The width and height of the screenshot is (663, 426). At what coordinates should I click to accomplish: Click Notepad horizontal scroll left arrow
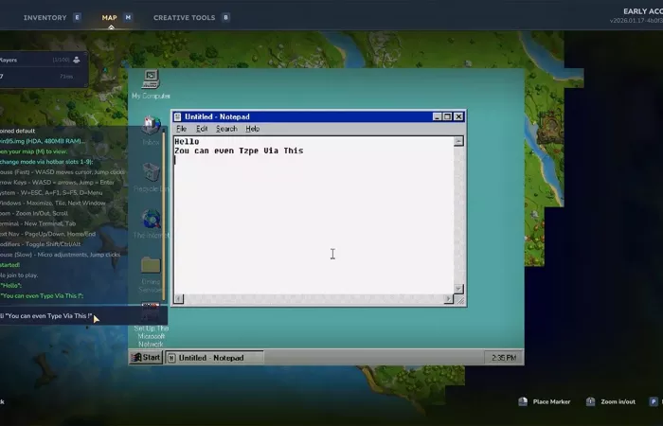tap(179, 299)
